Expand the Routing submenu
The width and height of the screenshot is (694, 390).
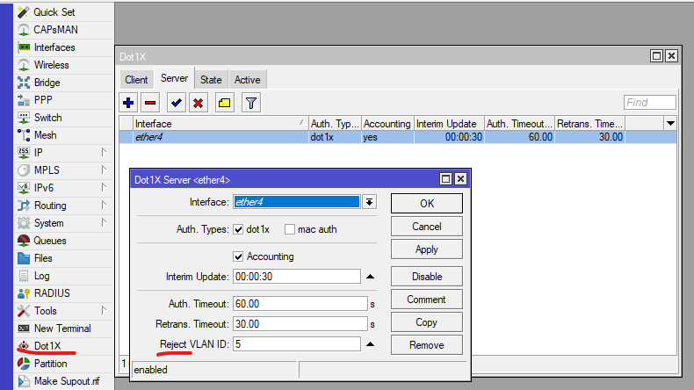coord(104,205)
